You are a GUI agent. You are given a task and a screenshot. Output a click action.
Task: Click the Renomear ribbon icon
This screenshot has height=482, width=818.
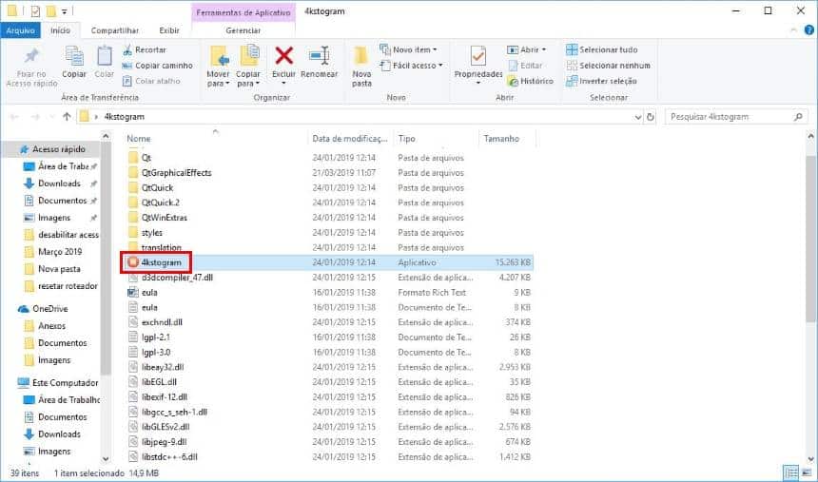(319, 55)
